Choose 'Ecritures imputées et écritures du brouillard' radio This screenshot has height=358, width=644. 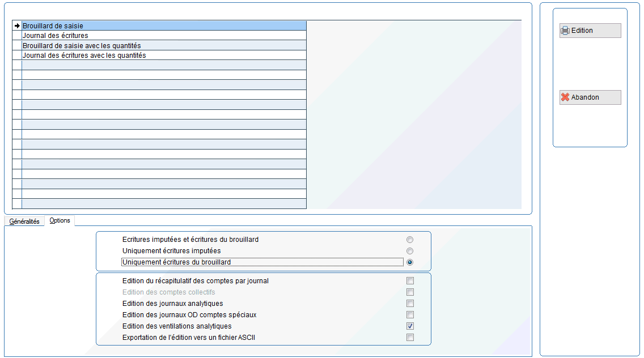click(x=410, y=240)
